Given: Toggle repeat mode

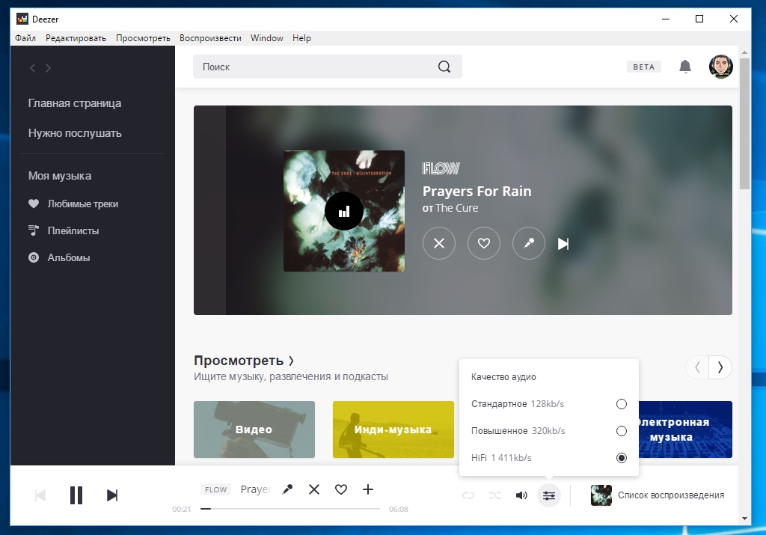Looking at the screenshot, I should (x=468, y=495).
